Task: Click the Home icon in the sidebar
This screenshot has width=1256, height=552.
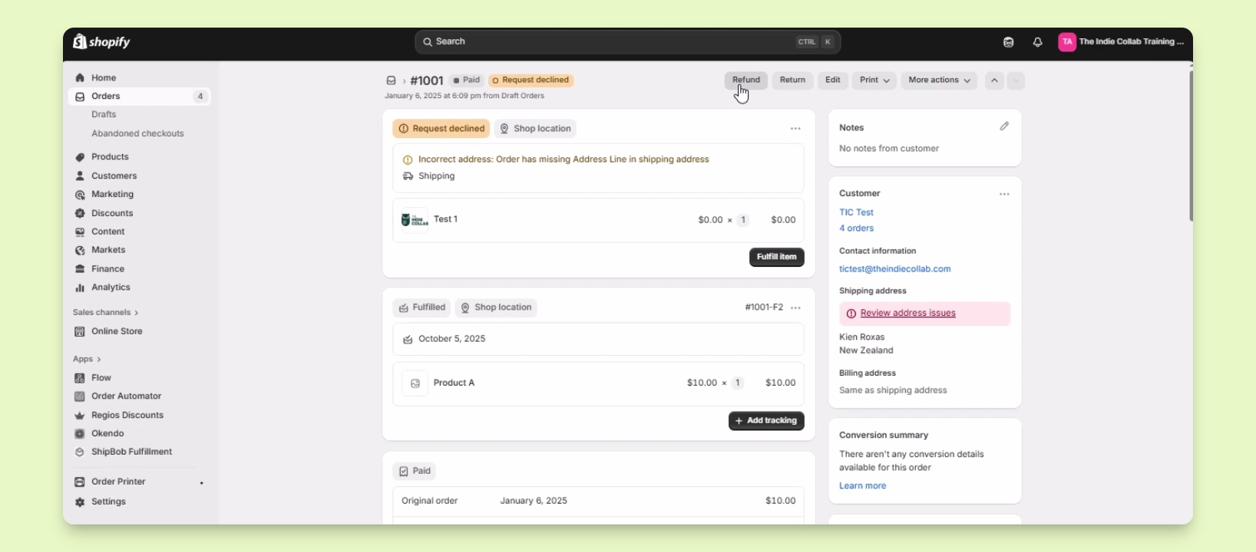Action: pyautogui.click(x=80, y=78)
